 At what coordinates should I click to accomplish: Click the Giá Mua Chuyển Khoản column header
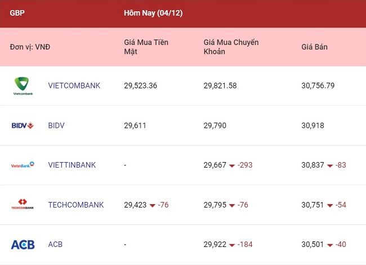click(x=231, y=47)
